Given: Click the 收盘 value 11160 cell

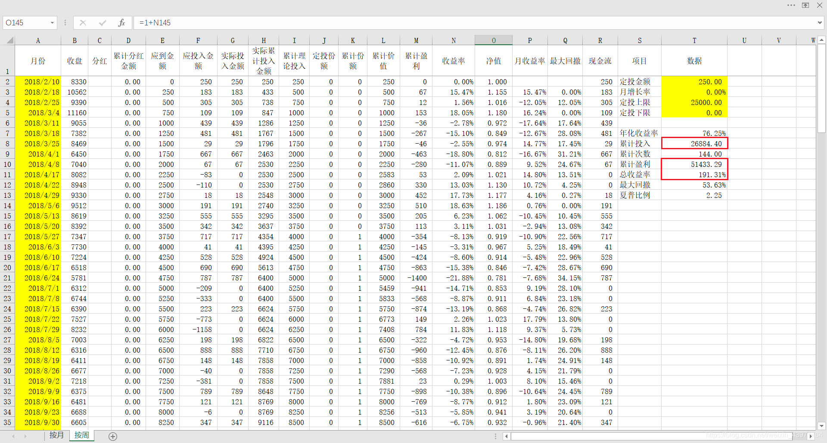Looking at the screenshot, I should (x=75, y=113).
